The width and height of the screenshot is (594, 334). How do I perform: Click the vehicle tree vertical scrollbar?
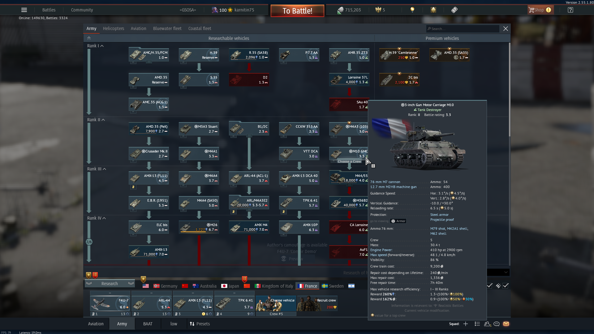coord(509,90)
